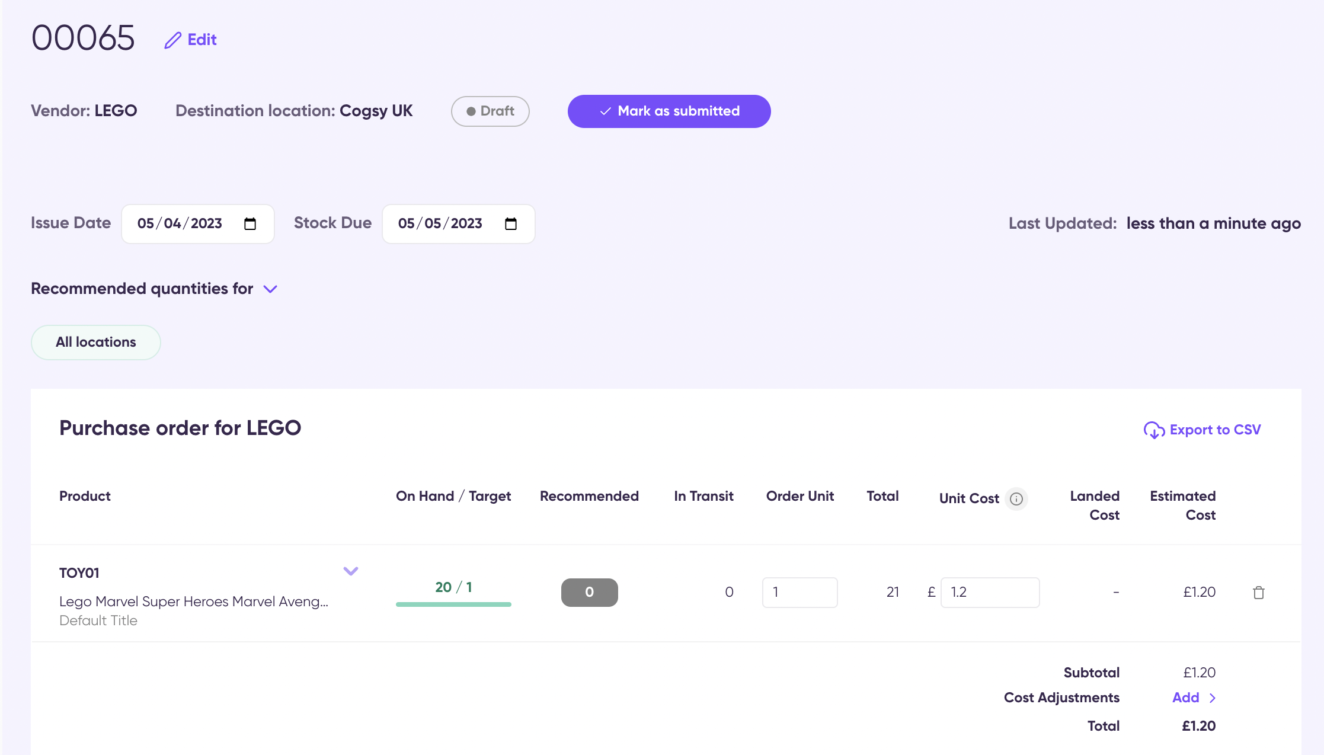
Task: Click the On Hand / Target progress bar
Action: 453,604
